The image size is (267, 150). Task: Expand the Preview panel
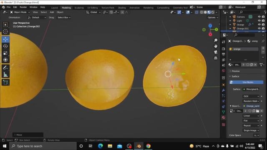[235, 71]
